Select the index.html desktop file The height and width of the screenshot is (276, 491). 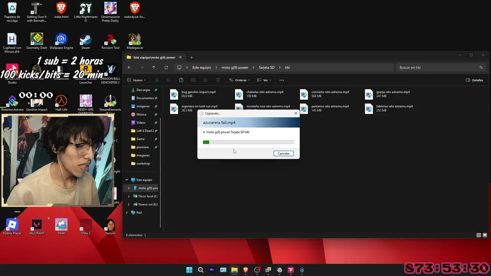(61, 11)
